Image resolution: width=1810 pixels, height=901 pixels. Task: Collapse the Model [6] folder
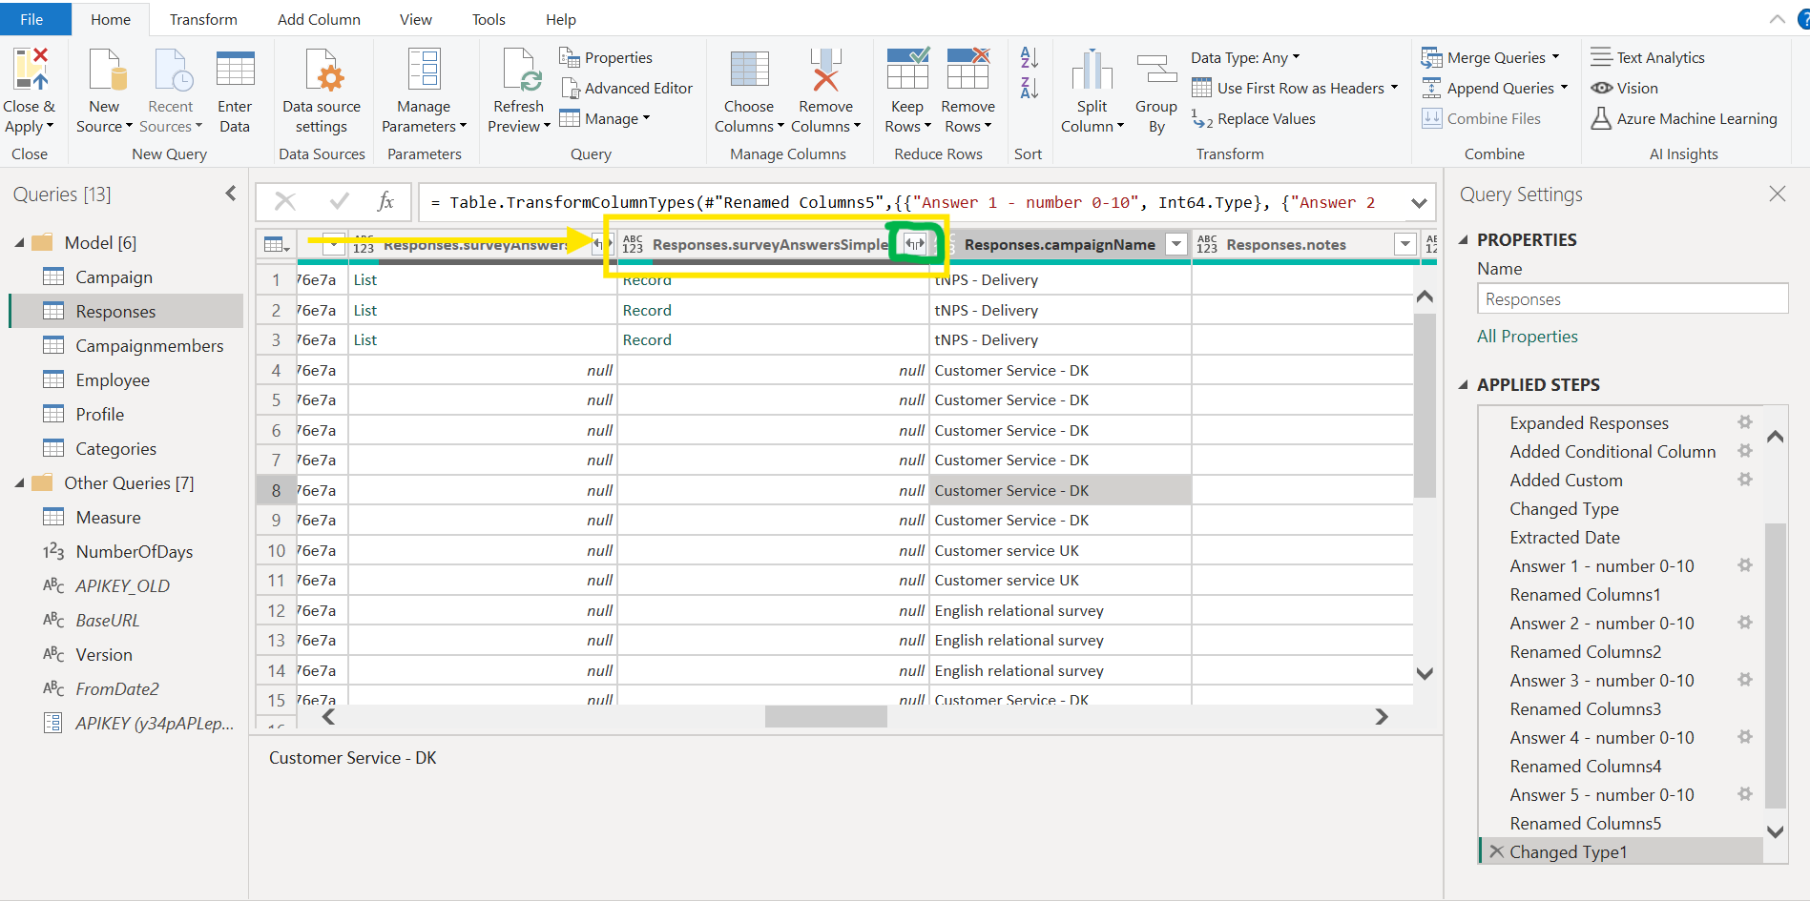(x=20, y=243)
